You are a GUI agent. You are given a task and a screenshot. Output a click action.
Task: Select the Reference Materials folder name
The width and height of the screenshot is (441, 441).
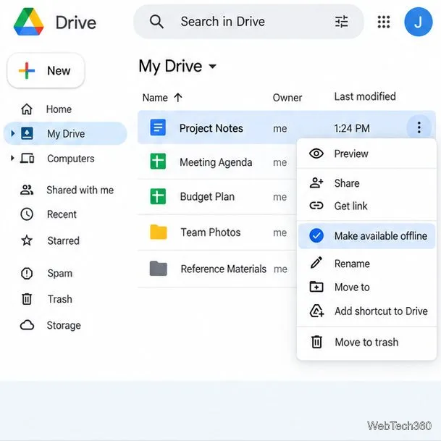[x=223, y=269]
